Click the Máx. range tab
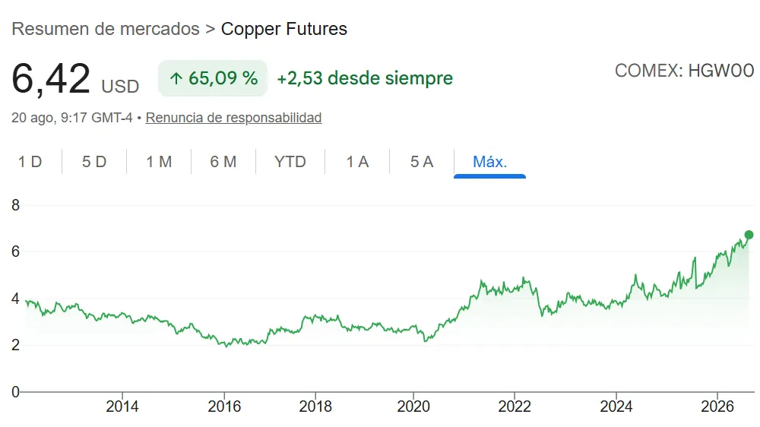Viewport: 760px width, 427px height. point(489,161)
